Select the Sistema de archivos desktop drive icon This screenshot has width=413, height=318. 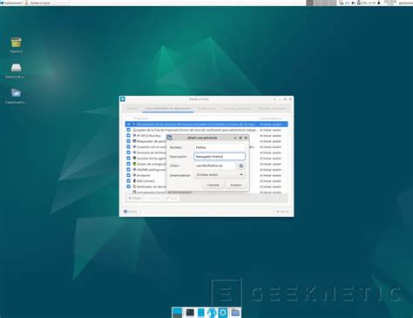click(x=16, y=68)
